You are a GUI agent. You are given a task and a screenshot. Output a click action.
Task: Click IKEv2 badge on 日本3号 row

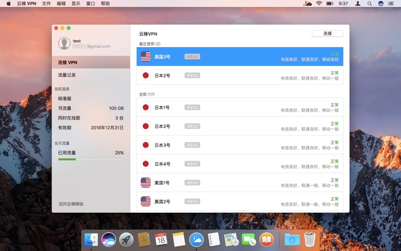[x=192, y=145]
